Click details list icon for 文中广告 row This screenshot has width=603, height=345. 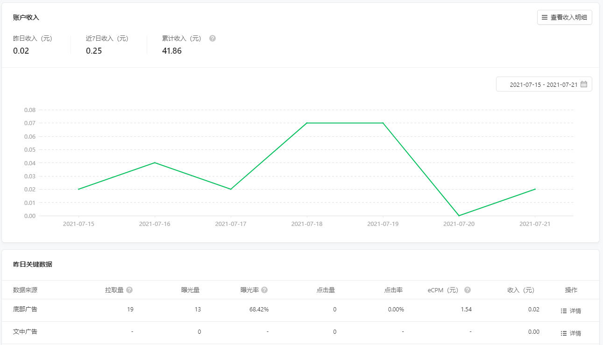click(564, 333)
